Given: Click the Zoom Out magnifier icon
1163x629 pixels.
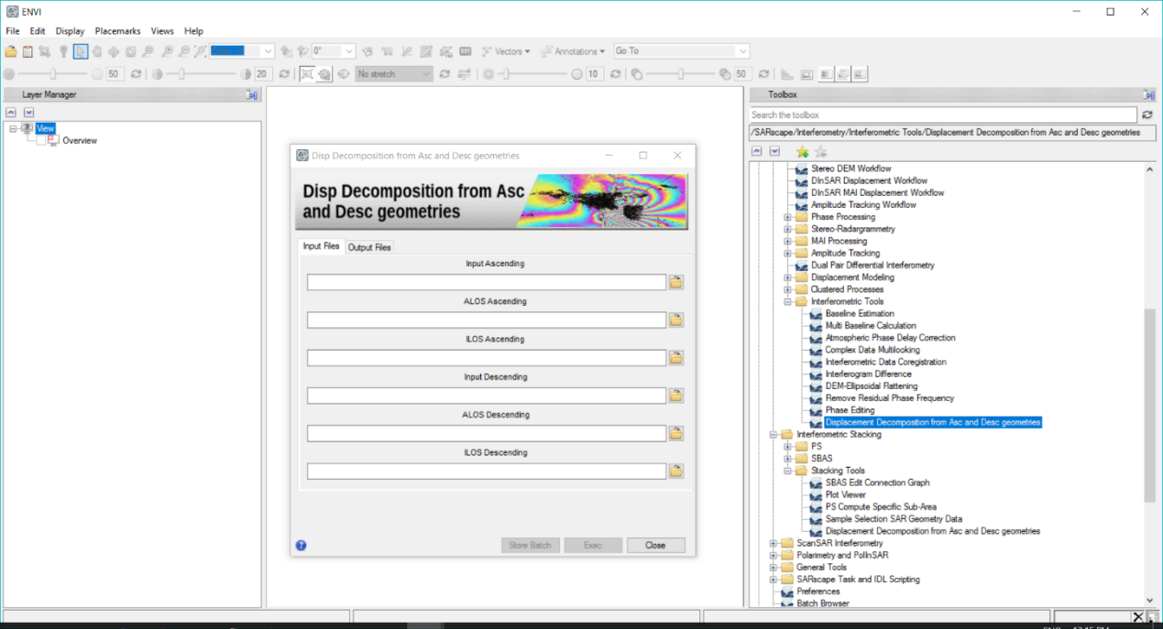Looking at the screenshot, I should coord(184,51).
